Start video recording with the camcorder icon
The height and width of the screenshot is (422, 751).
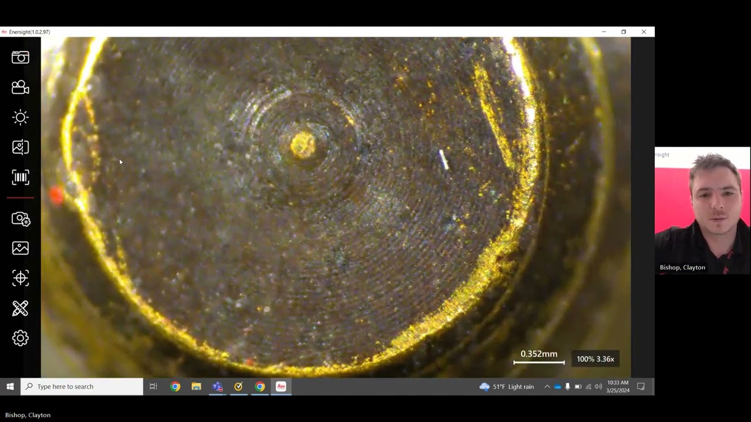(21, 87)
